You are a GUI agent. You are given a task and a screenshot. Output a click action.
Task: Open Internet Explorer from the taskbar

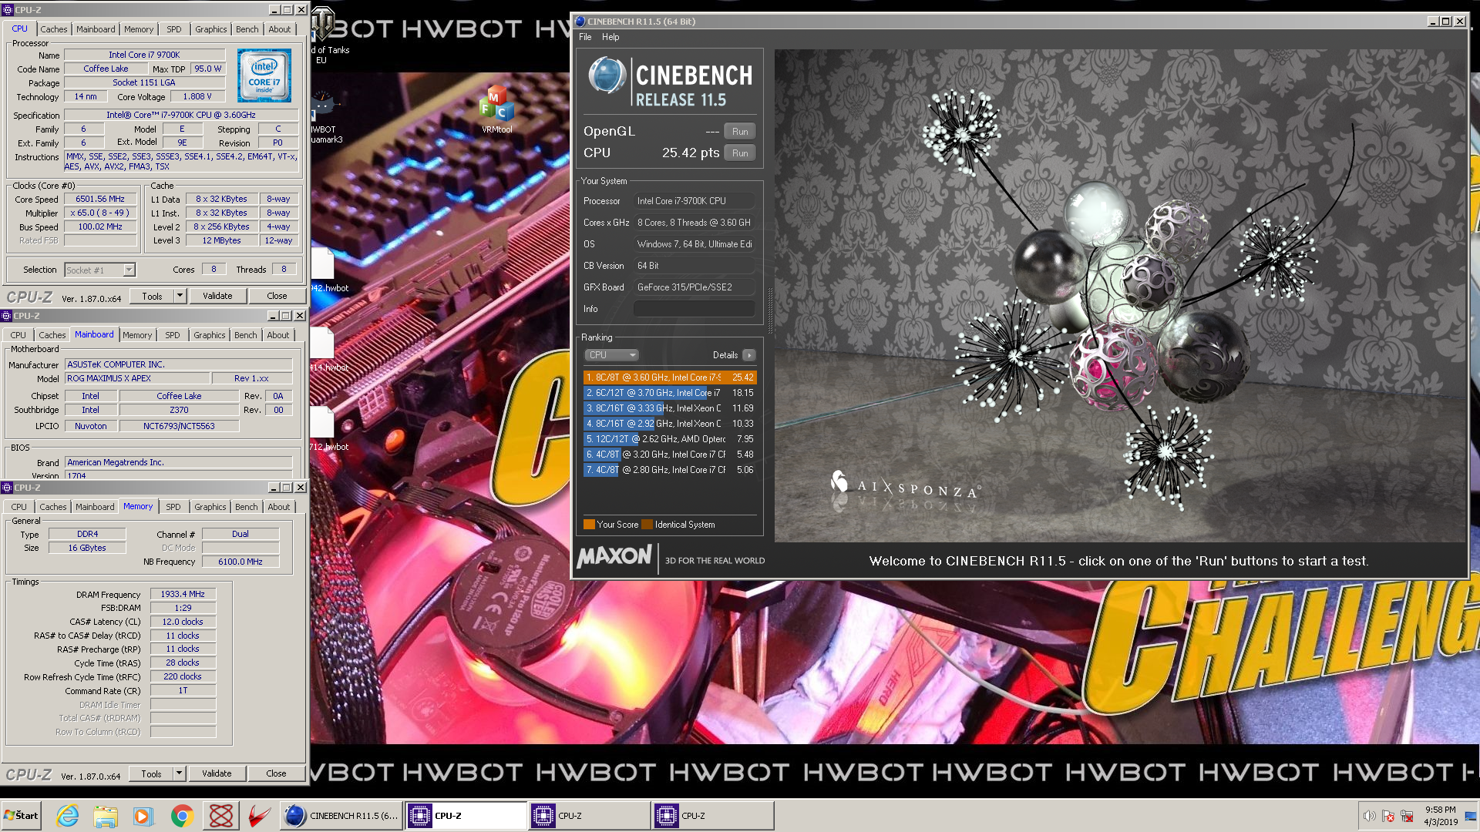[x=68, y=815]
